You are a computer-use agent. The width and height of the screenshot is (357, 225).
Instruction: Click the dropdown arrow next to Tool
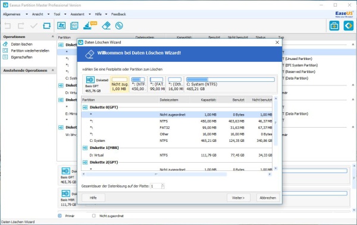tap(65, 14)
